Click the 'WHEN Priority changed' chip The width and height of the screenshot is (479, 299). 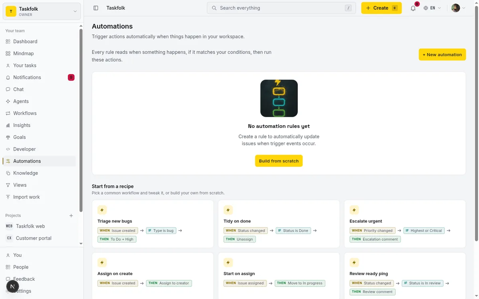coord(372,230)
